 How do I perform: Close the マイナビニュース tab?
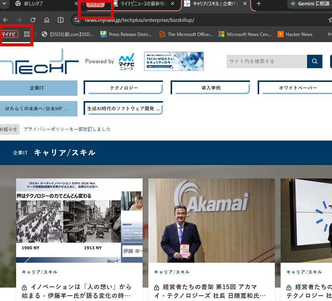[x=173, y=3]
